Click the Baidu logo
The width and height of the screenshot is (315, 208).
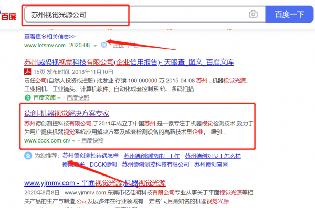[8, 16]
